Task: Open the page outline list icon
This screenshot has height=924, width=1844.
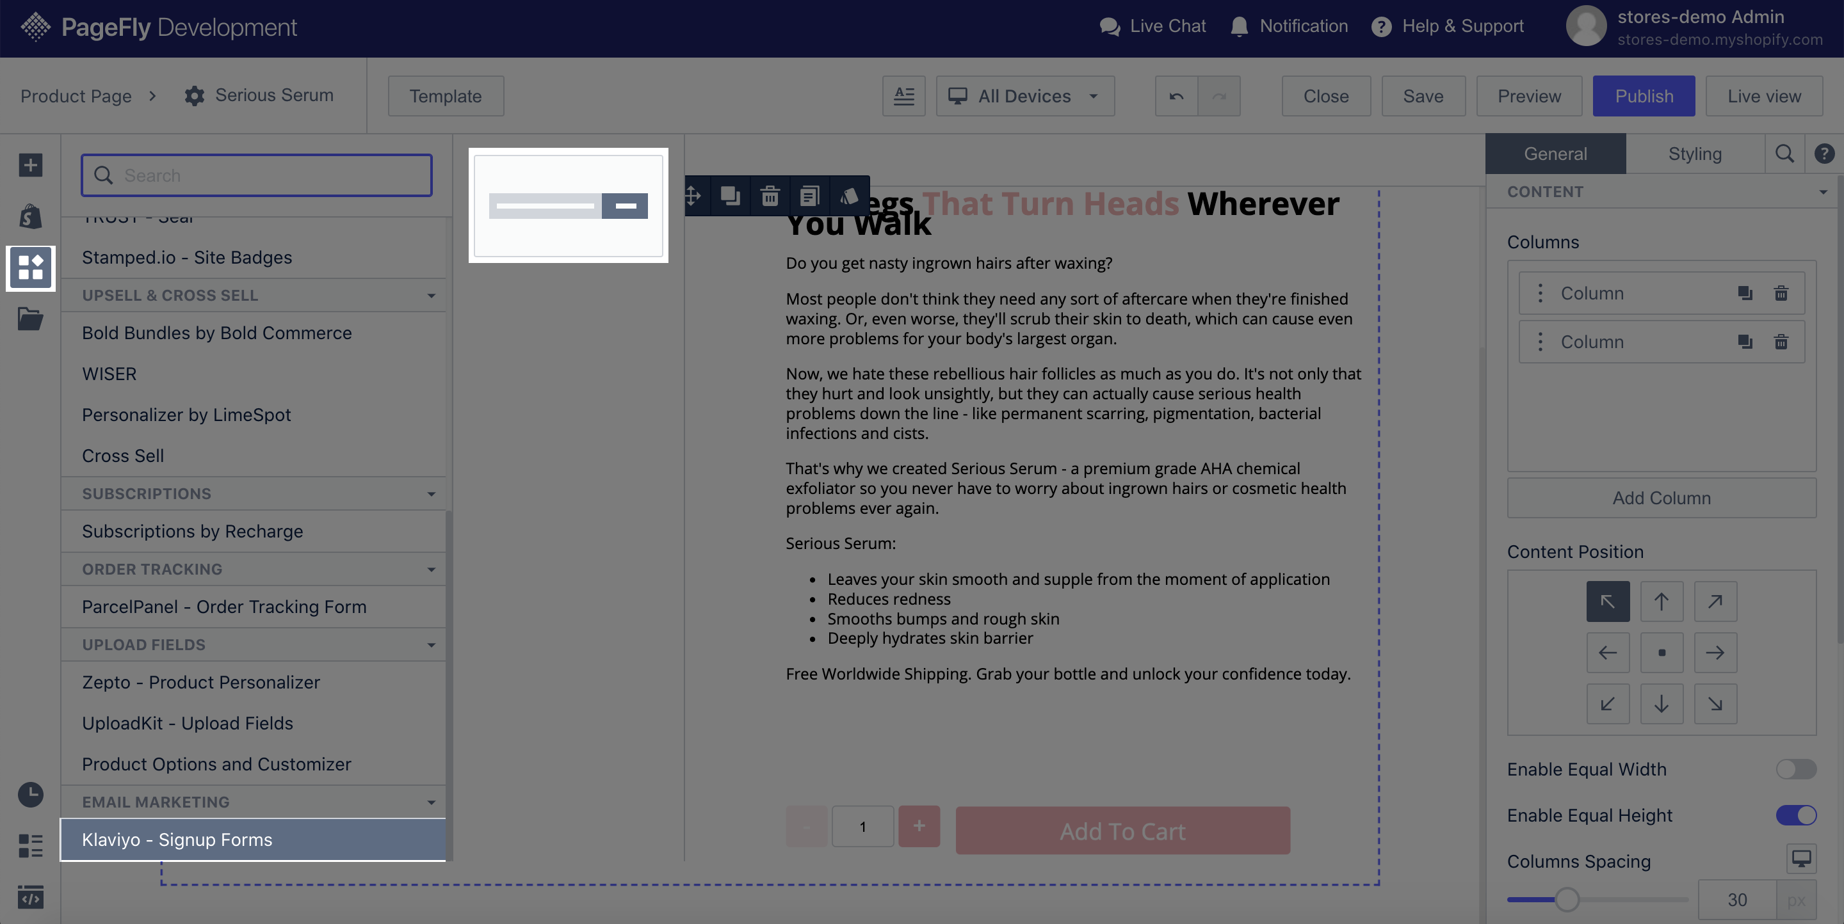Action: point(30,845)
